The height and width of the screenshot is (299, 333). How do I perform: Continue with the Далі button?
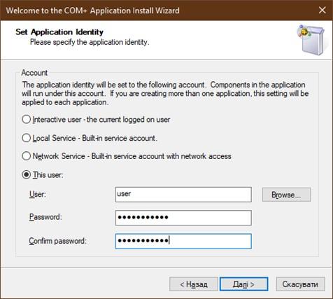click(244, 284)
